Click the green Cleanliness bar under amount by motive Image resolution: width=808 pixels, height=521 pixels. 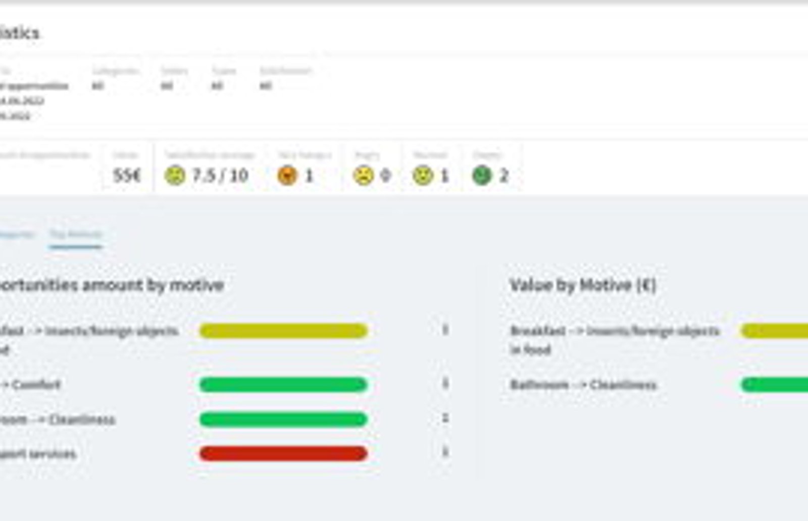click(x=283, y=419)
